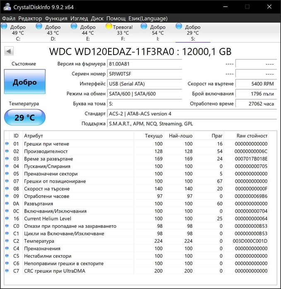Switch to the 49 °C C: drive tab
The height and width of the screenshot is (289, 281).
click(x=17, y=33)
